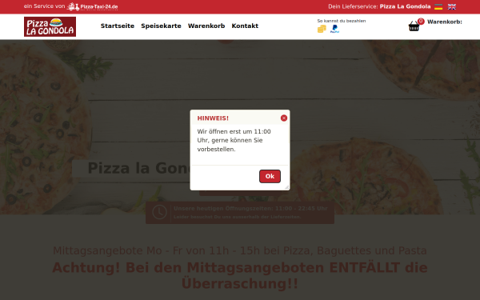The height and width of the screenshot is (300, 480).
Task: Click the clock icon beside opening hours
Action: [159, 212]
